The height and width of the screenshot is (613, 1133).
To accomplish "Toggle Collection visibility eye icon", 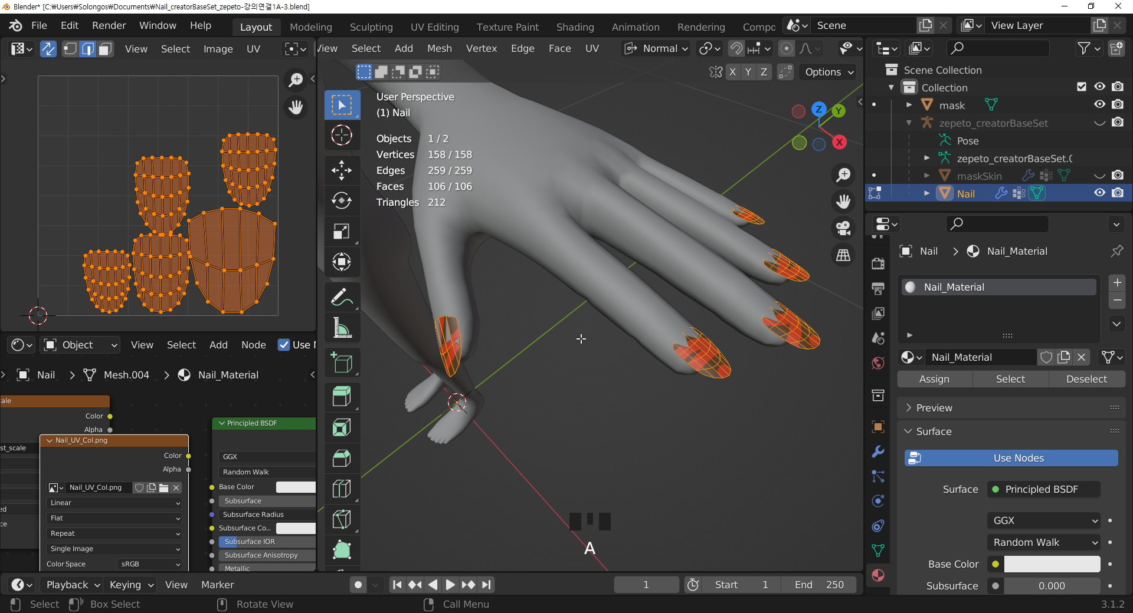I will pyautogui.click(x=1099, y=87).
